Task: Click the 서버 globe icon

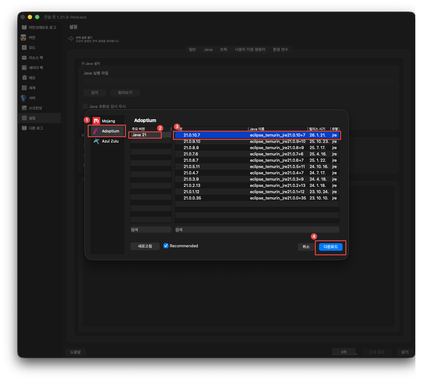Action: (x=23, y=98)
